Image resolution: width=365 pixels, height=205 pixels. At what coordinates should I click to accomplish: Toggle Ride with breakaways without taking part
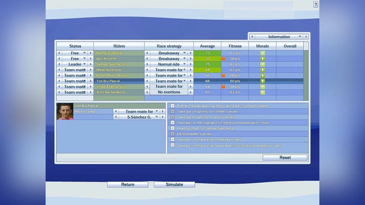172,106
